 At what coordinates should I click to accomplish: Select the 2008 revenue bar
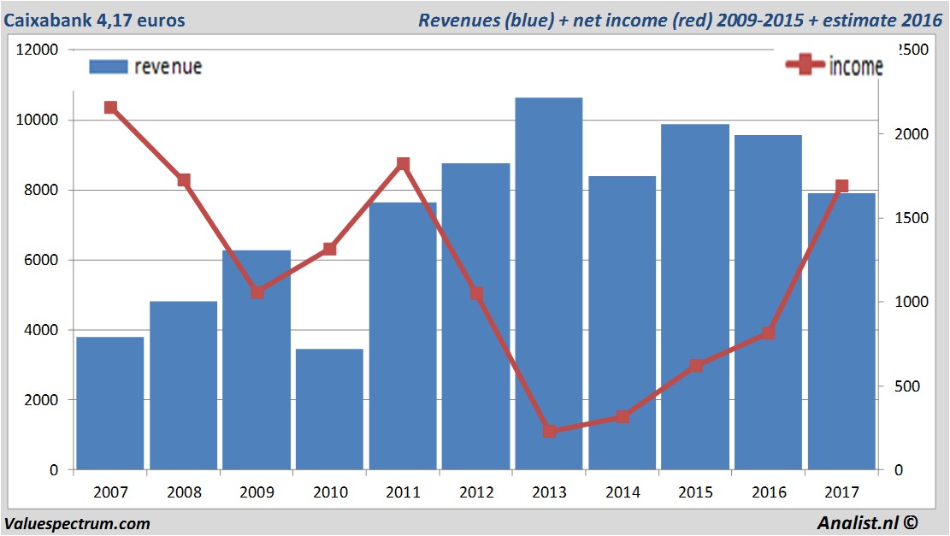click(184, 386)
